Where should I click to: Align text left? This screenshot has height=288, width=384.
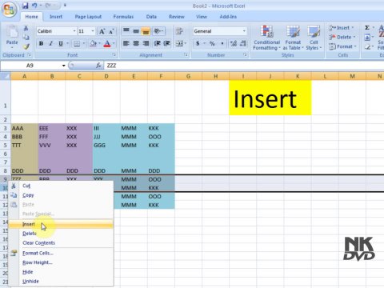coord(126,43)
